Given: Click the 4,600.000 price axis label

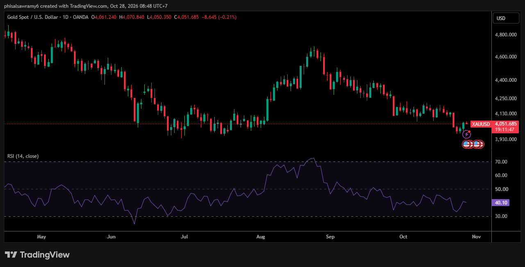Looking at the screenshot, I should pyautogui.click(x=505, y=57).
